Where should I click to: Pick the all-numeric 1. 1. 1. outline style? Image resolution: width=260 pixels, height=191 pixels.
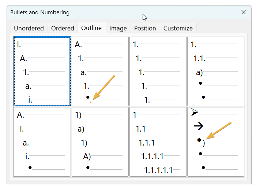coord(158,71)
